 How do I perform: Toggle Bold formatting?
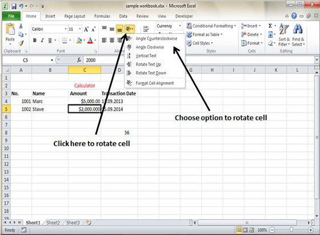35,40
